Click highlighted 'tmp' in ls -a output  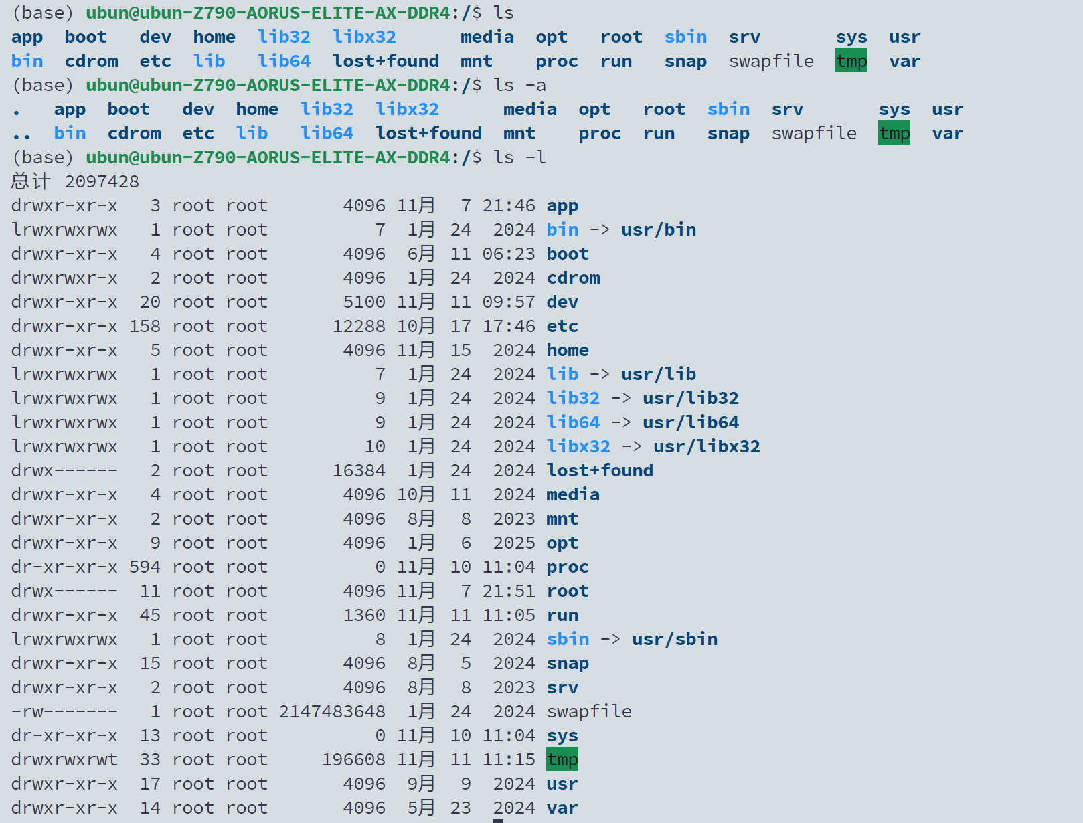pos(894,133)
